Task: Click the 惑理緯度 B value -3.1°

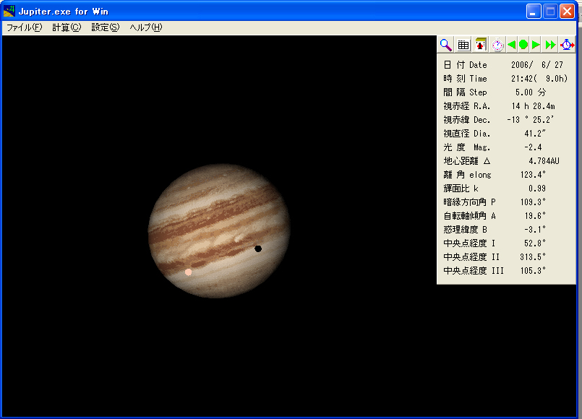Action: 535,230
